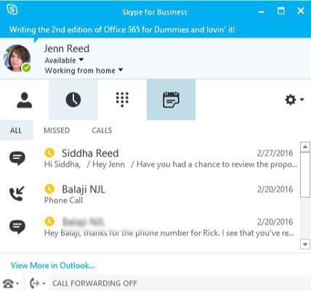Expand the Working from home location dropdown

pos(121,70)
